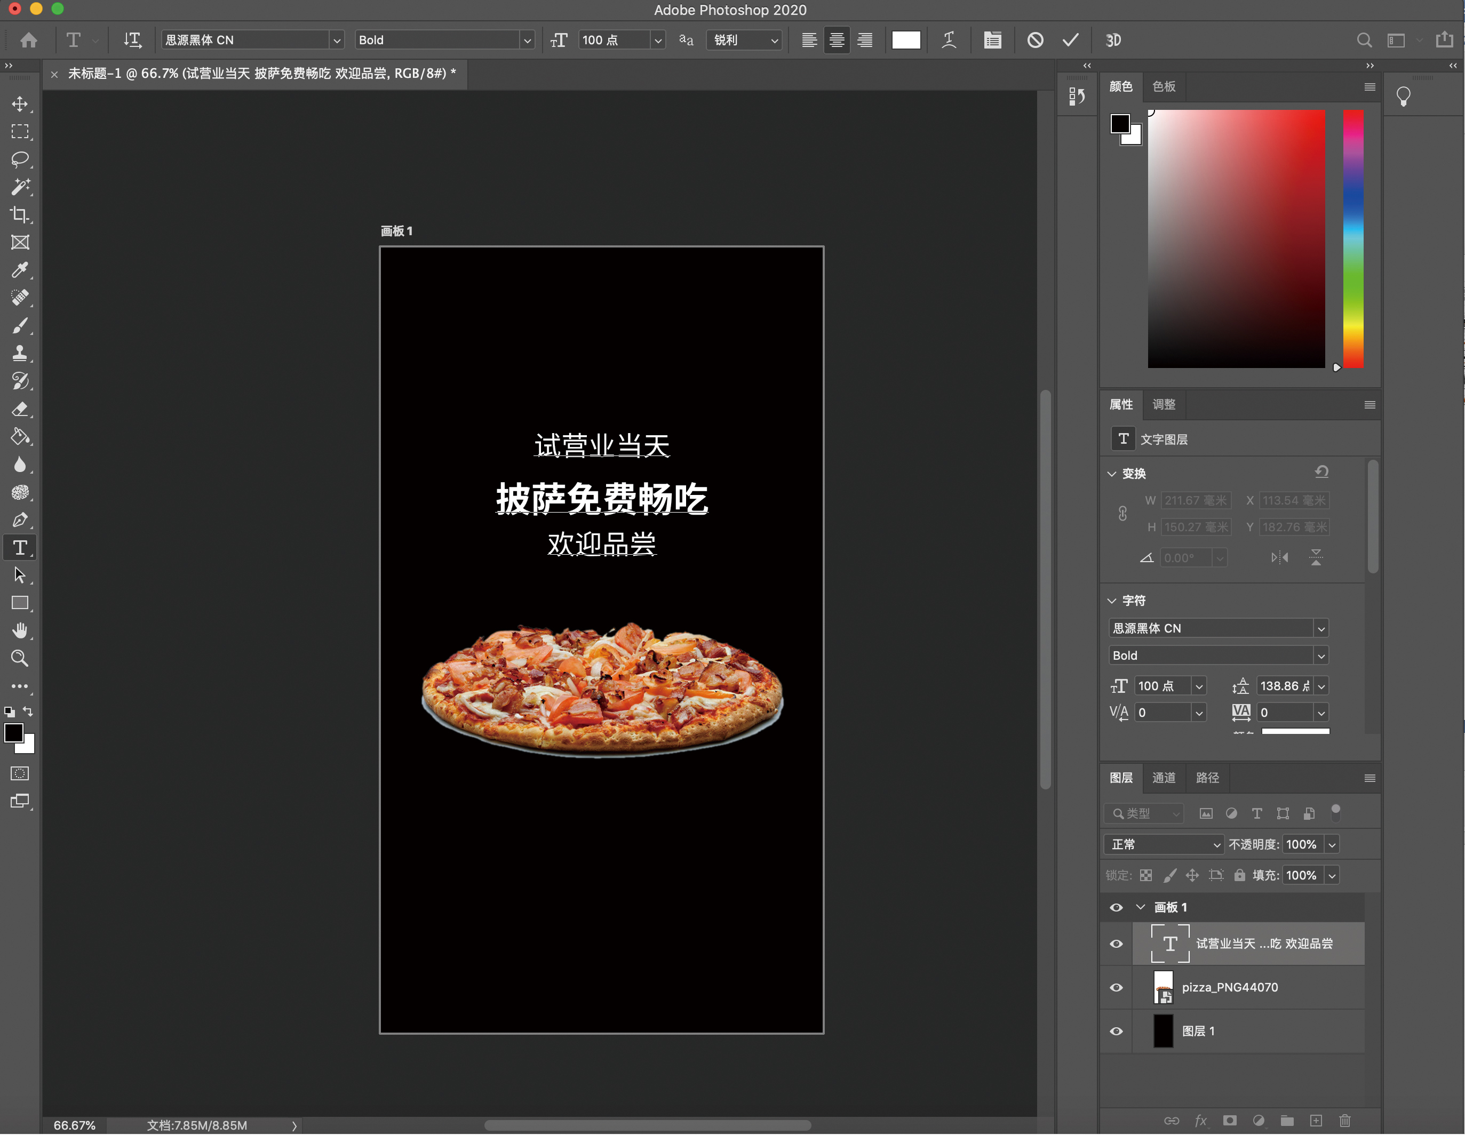The height and width of the screenshot is (1135, 1465).
Task: Select the Pen tool
Action: click(x=20, y=520)
